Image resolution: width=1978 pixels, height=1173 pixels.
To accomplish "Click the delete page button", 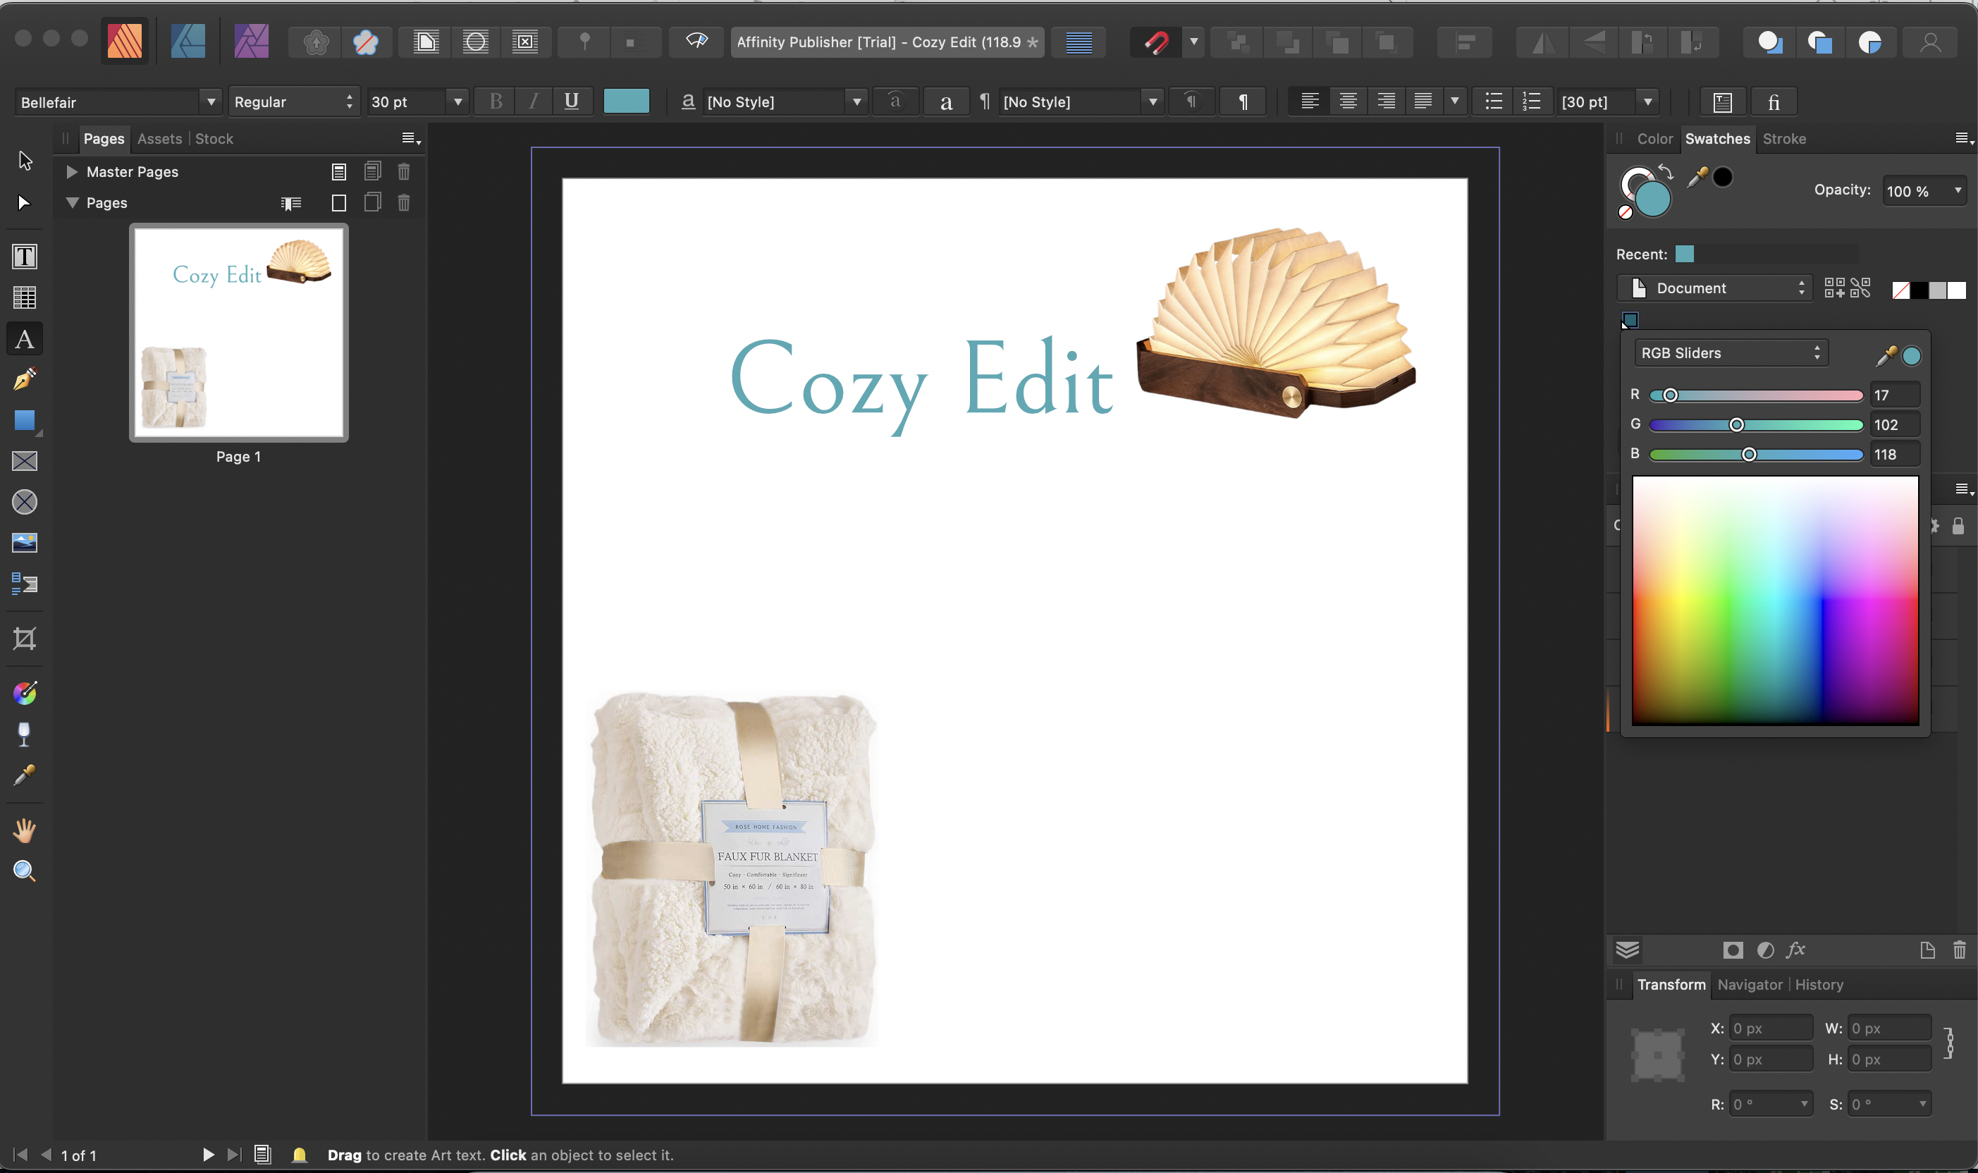I will (x=404, y=203).
